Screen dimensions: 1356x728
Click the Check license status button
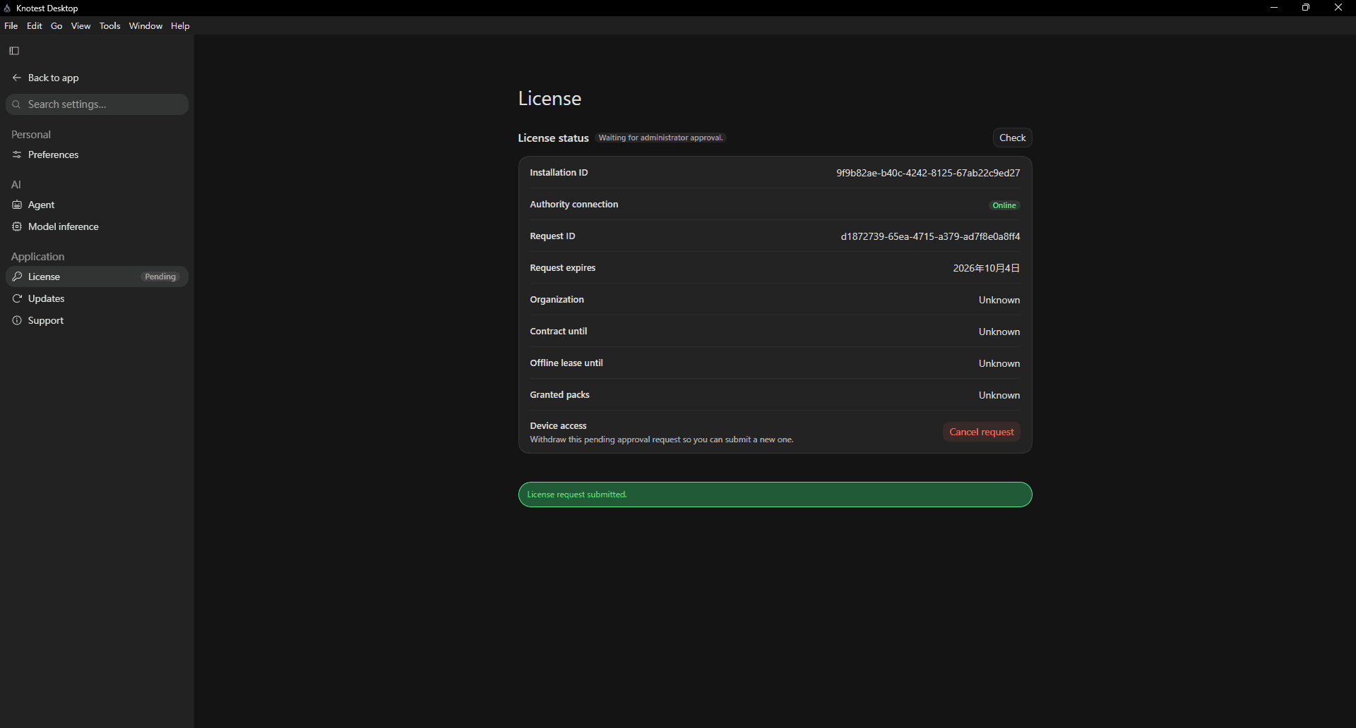point(1012,138)
